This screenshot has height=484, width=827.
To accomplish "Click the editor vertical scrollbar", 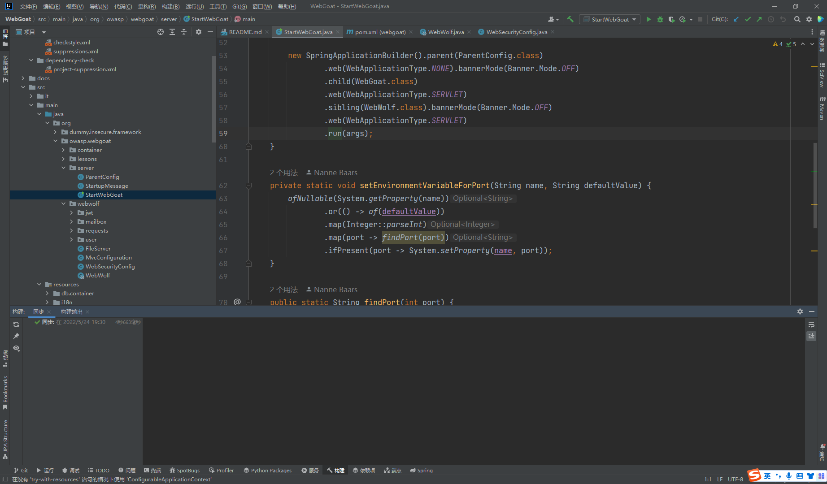I will coord(815,186).
